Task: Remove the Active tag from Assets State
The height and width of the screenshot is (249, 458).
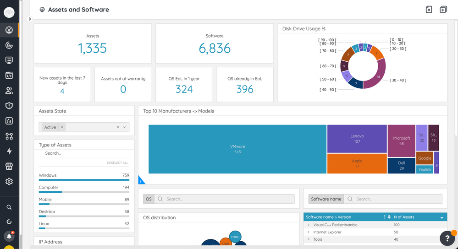Action: 62,127
